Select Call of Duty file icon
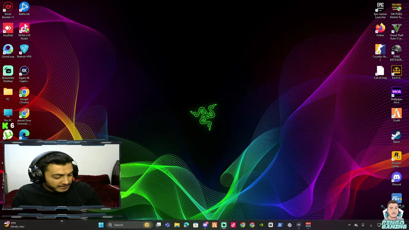409x230 pixels. point(380,73)
